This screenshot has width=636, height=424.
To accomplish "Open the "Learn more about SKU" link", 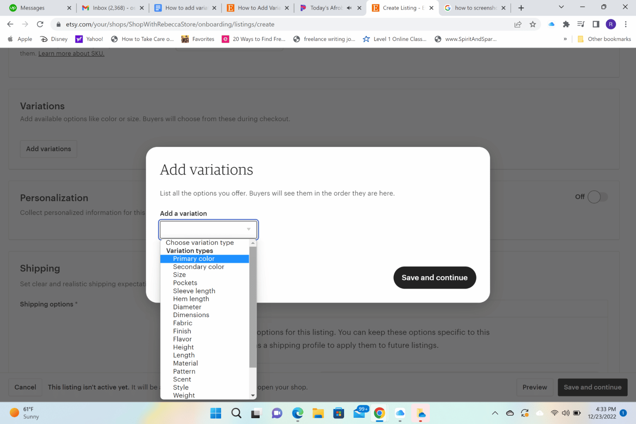I will point(71,53).
